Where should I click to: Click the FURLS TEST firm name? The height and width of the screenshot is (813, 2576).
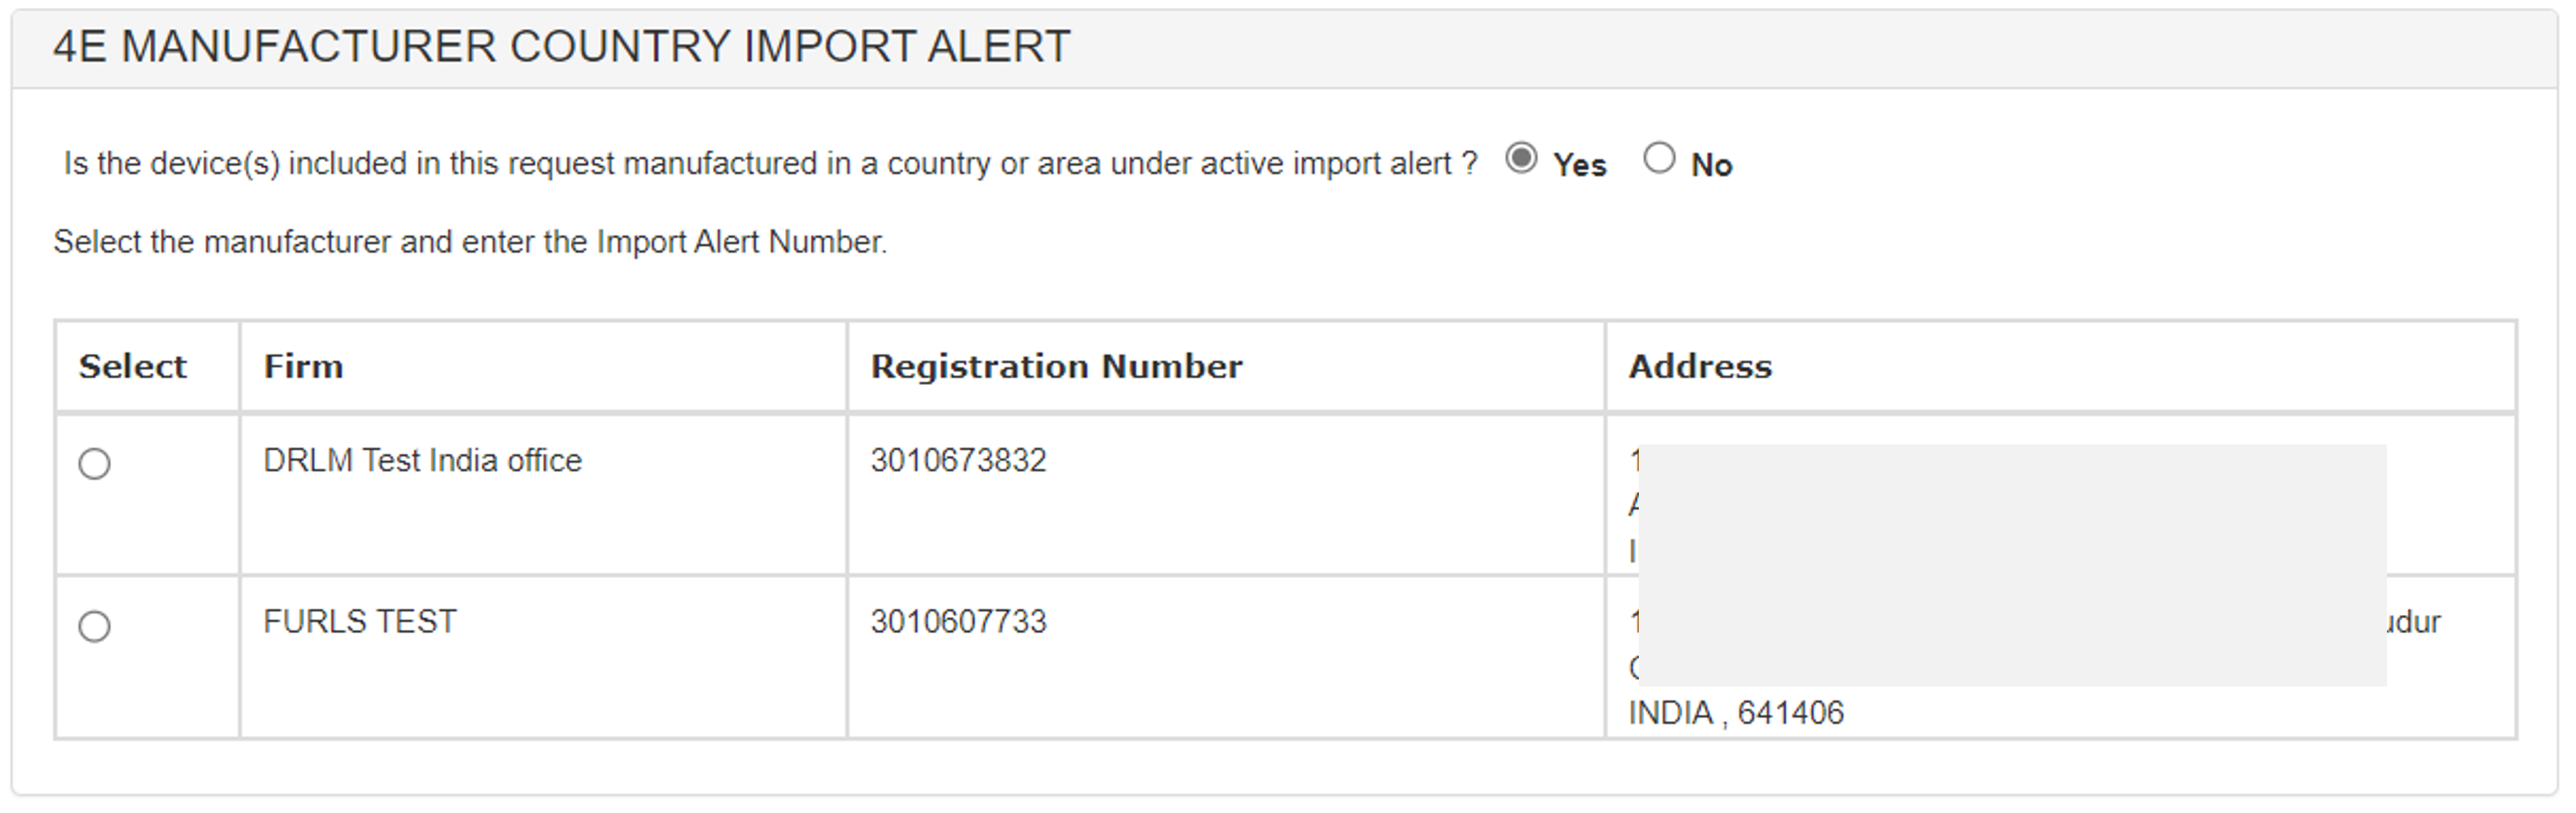coord(359,621)
